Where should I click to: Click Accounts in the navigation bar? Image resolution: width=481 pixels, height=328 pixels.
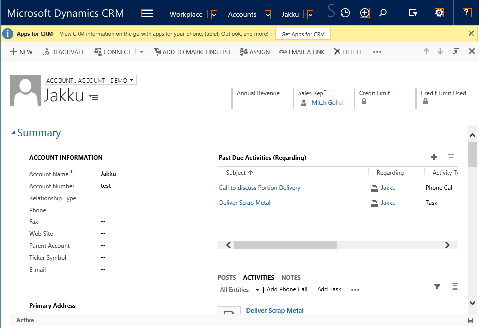click(x=242, y=14)
